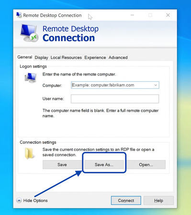Collapse options with Hide Options arrow icon
The image size is (191, 215).
click(19, 200)
